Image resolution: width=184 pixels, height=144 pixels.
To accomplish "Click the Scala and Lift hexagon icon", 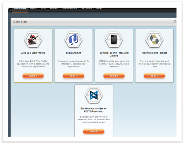I will [x=74, y=39].
